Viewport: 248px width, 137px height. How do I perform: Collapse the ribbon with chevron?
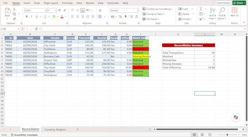pos(244,23)
